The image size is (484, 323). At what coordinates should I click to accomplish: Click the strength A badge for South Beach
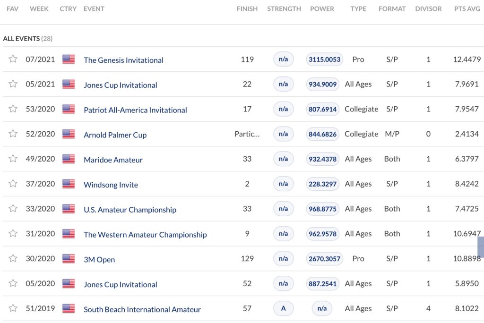coord(283,308)
